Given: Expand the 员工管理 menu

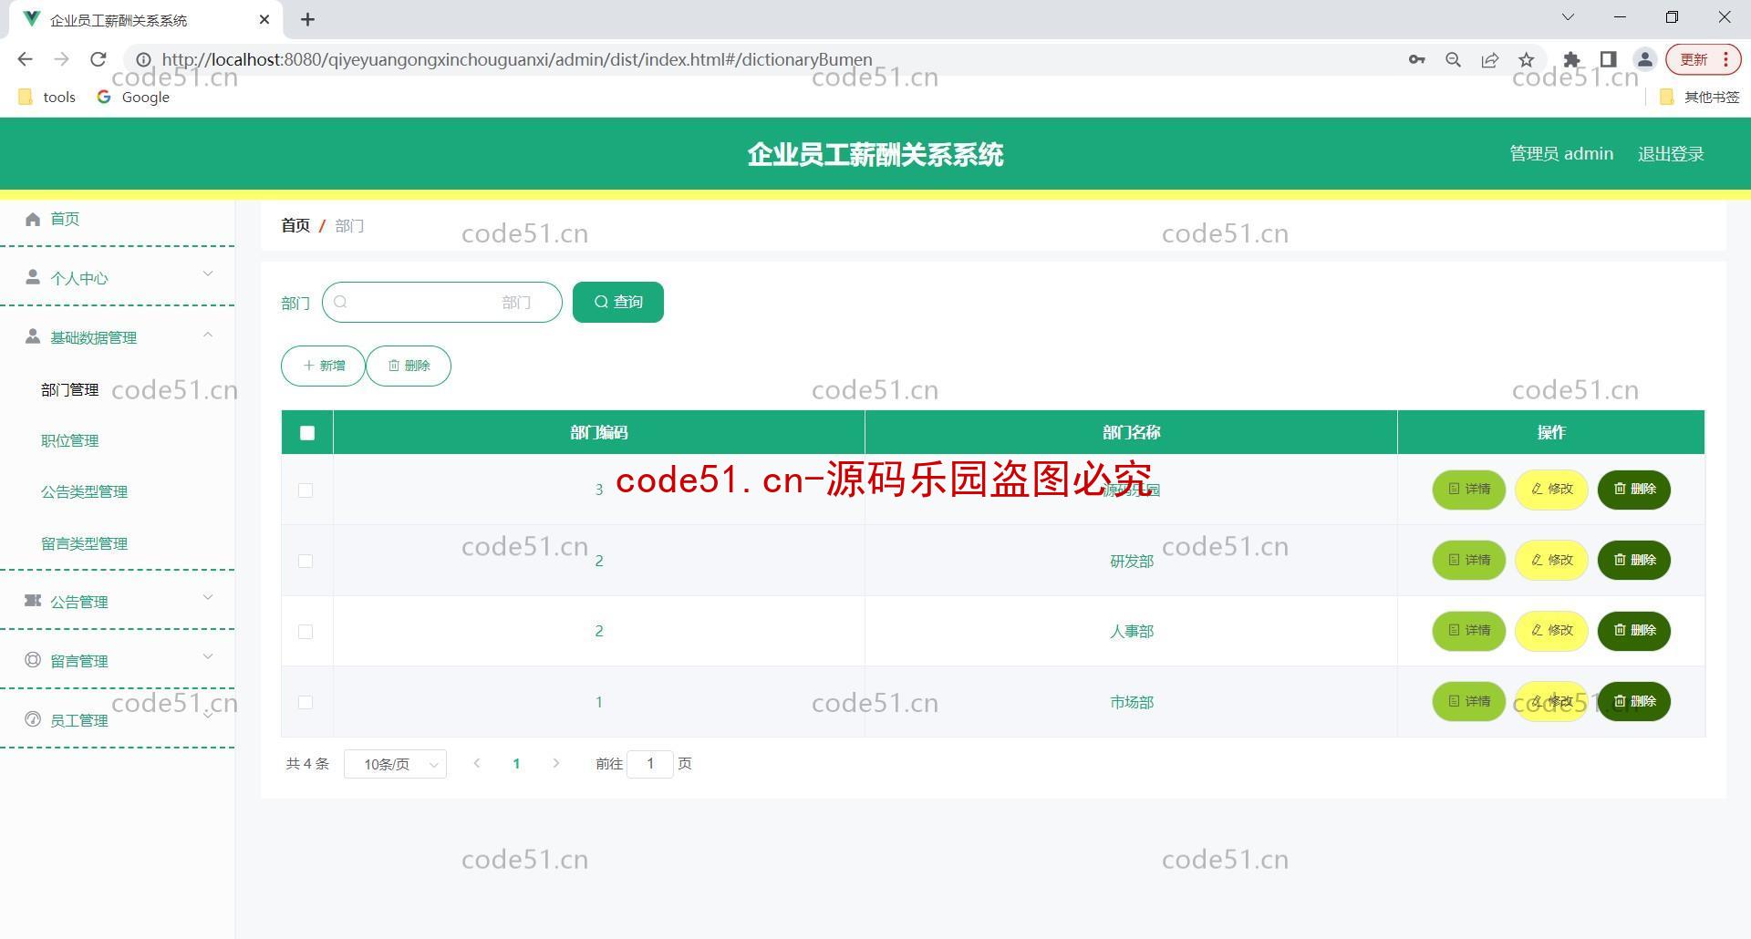Looking at the screenshot, I should coord(208,716).
